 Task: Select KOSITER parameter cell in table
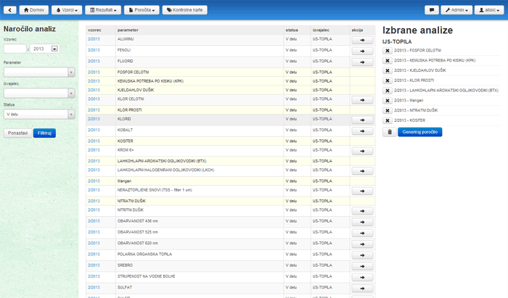(200, 141)
